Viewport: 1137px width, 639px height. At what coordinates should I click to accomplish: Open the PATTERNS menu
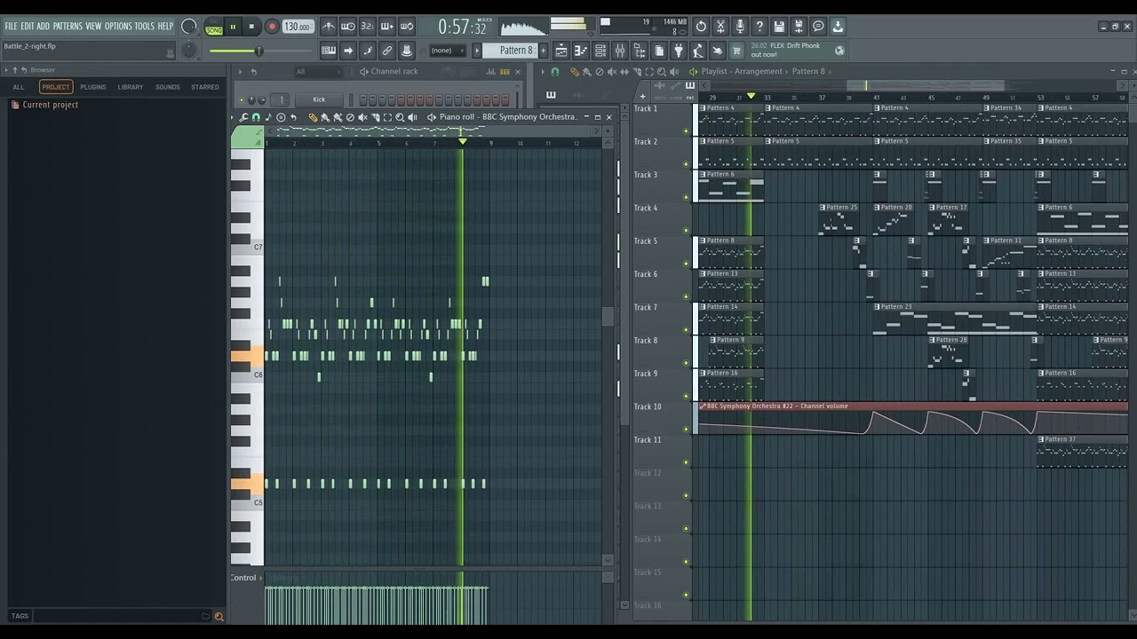point(68,27)
